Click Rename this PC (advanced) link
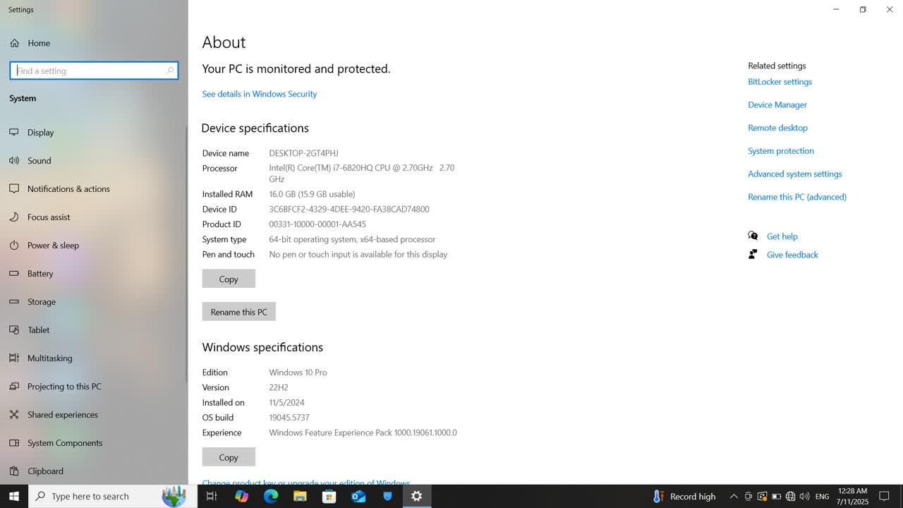The height and width of the screenshot is (508, 903). coord(797,197)
